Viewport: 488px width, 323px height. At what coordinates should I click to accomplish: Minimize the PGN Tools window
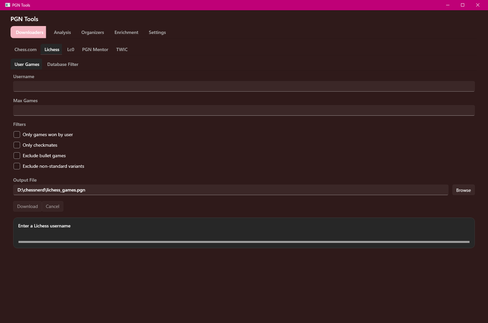447,5
